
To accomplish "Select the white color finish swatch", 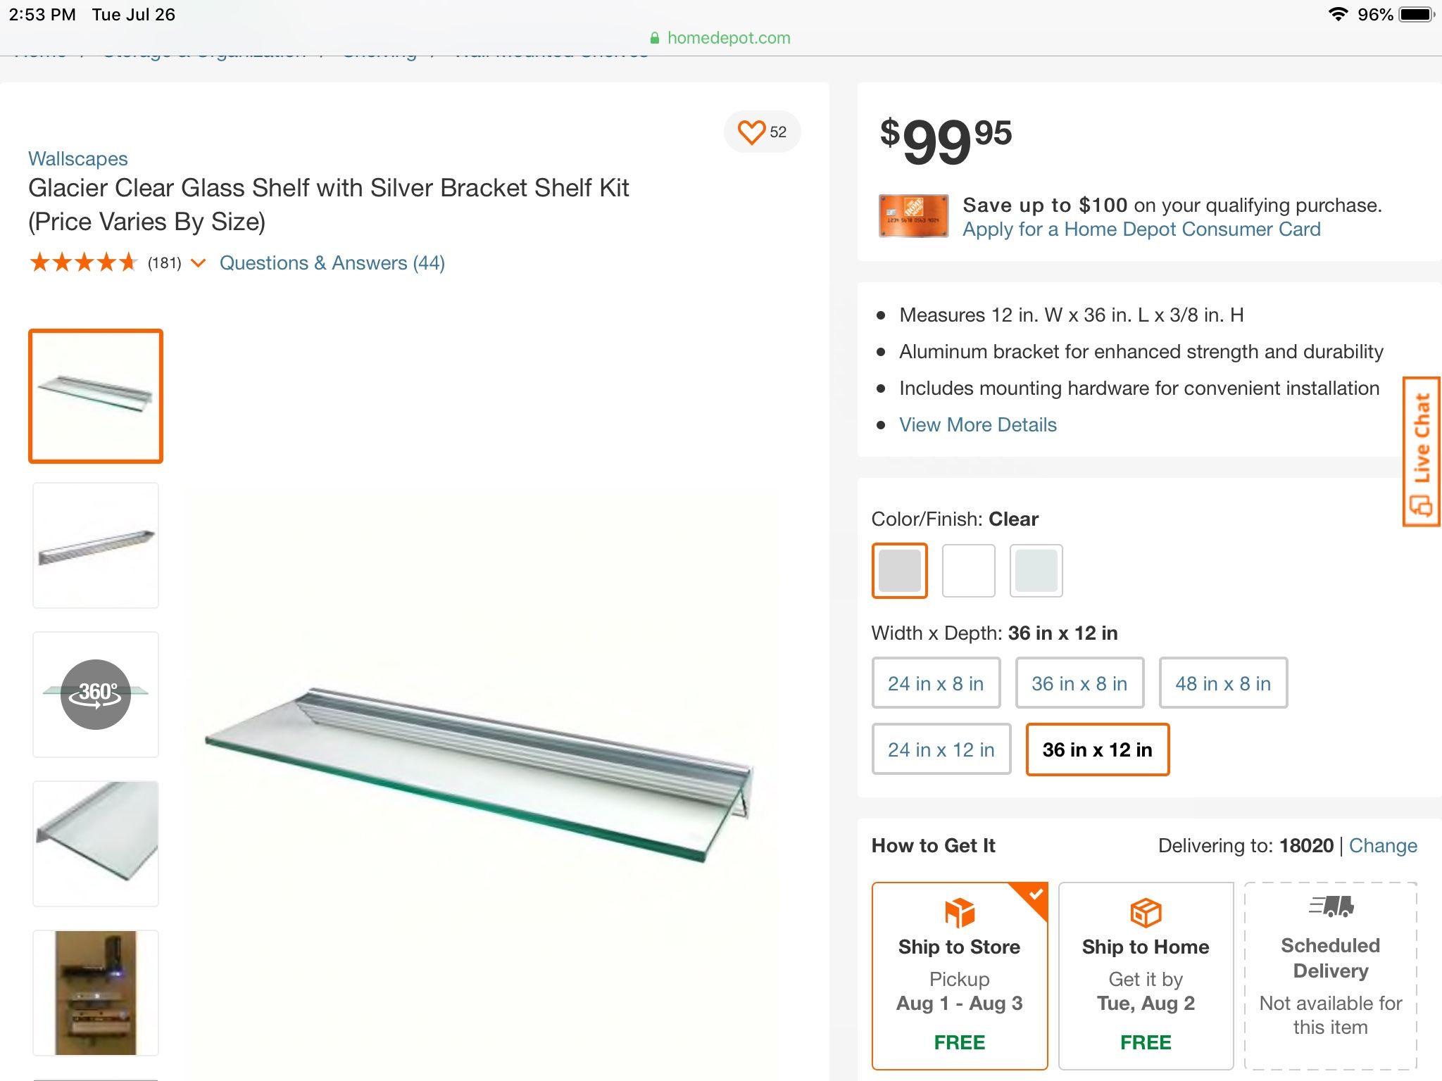I will 967,570.
